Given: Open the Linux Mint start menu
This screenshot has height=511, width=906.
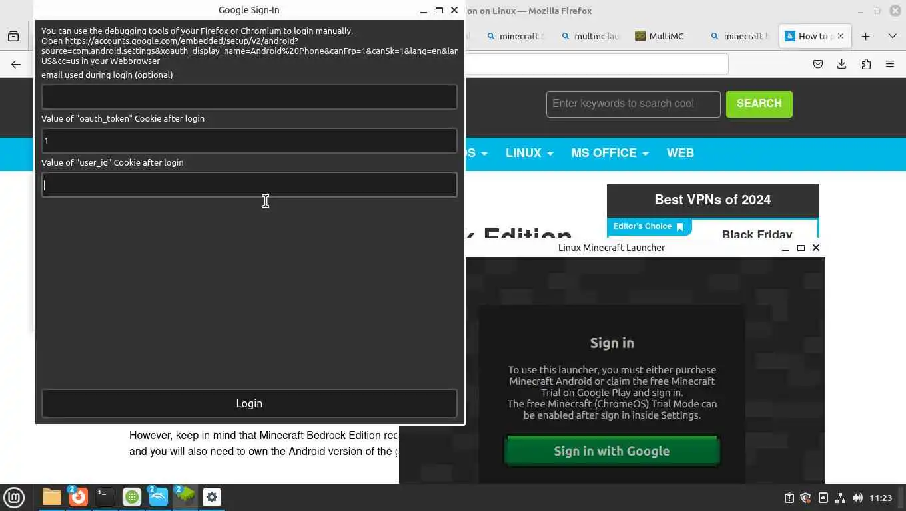Looking at the screenshot, I should coord(14,497).
